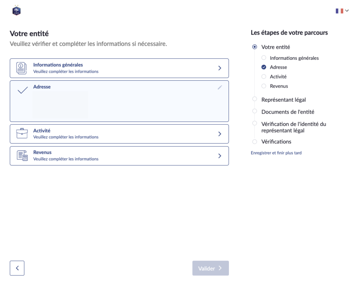Click the French flag language icon
This screenshot has height=283, width=352.
tap(339, 11)
